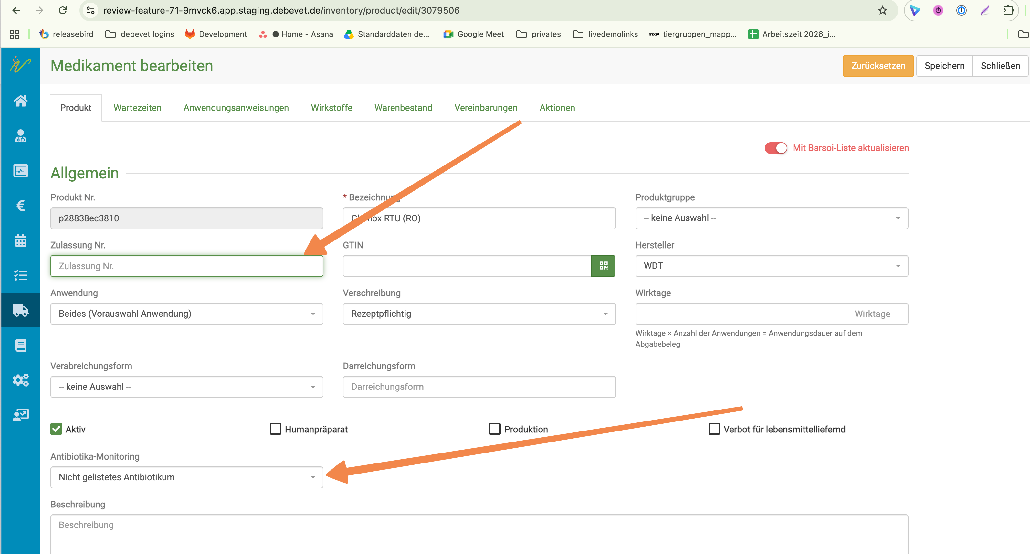
Task: Click the Bezeichnung input field
Action: tap(479, 218)
